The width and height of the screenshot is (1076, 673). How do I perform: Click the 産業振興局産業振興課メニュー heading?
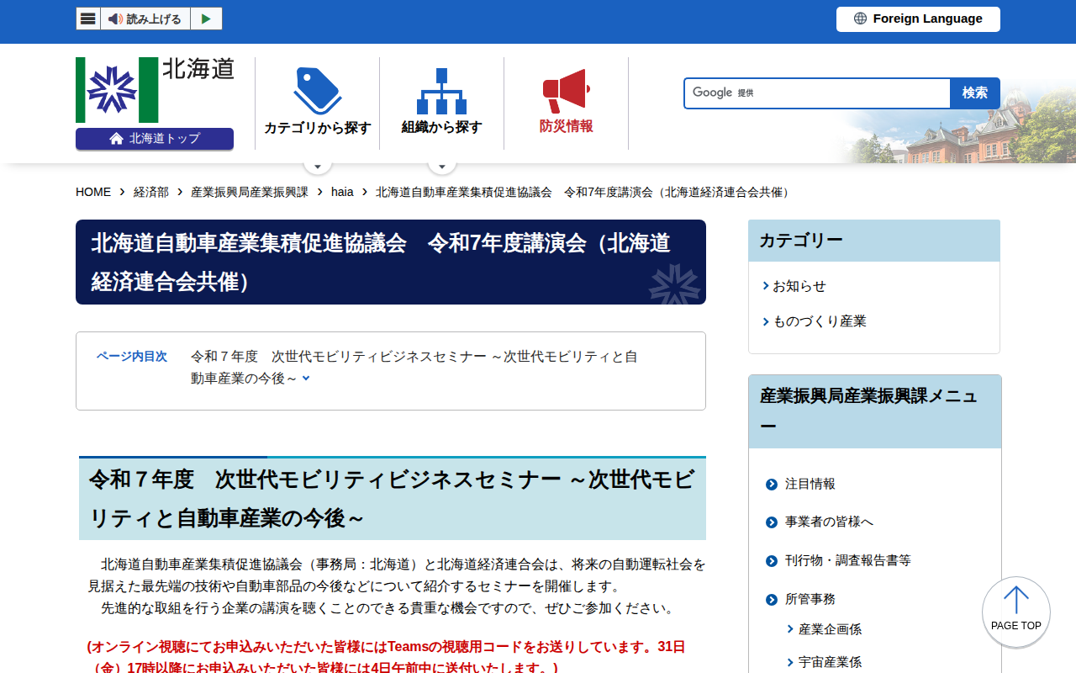874,411
